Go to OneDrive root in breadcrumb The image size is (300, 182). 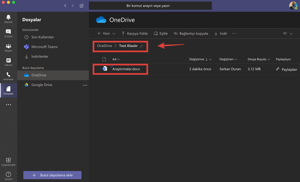tap(104, 46)
